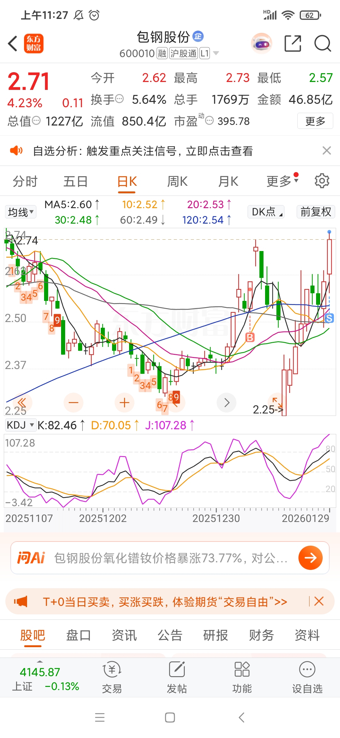The image size is (340, 738).
Task: Tap the KDJ indicator sub-chart
Action: tap(170, 471)
